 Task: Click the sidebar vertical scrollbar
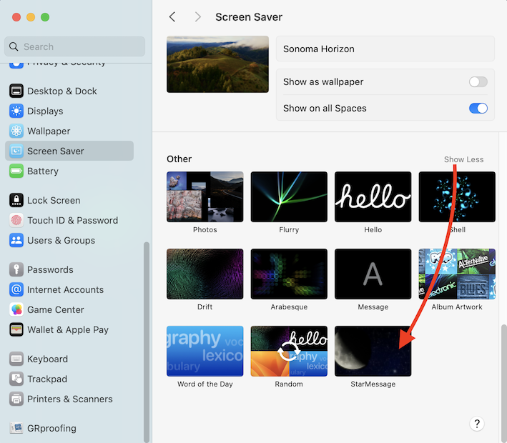pyautogui.click(x=147, y=342)
